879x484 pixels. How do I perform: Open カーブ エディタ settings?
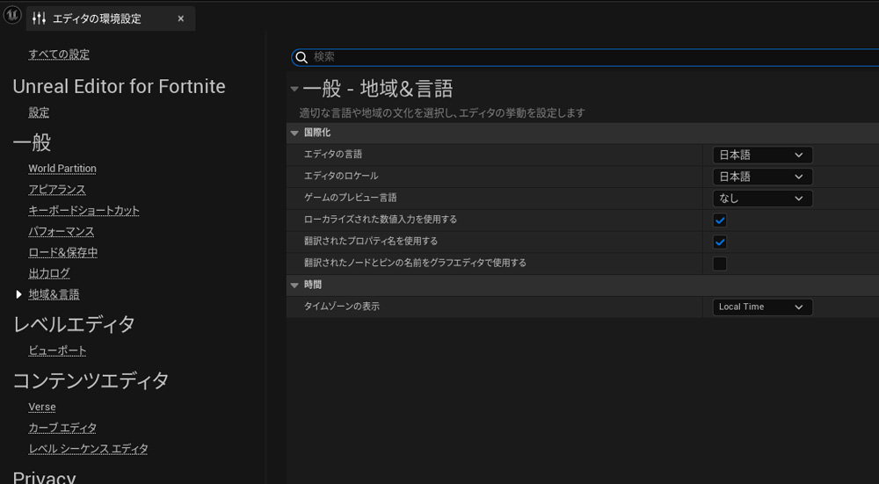(62, 428)
